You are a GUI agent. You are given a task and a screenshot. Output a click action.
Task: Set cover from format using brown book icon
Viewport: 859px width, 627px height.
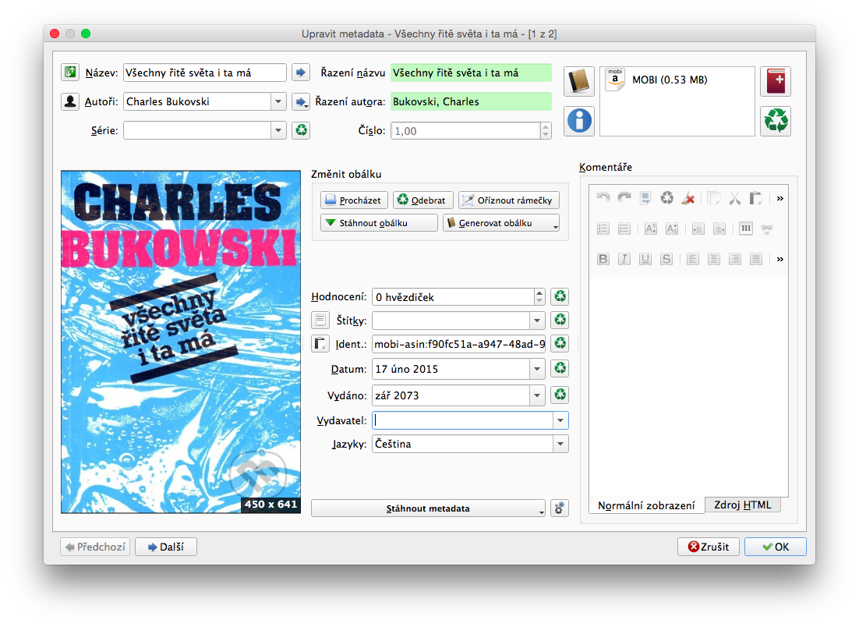(579, 81)
